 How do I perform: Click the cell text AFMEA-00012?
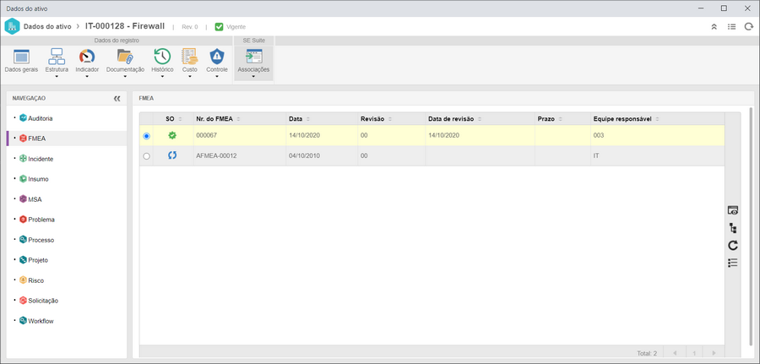point(216,156)
